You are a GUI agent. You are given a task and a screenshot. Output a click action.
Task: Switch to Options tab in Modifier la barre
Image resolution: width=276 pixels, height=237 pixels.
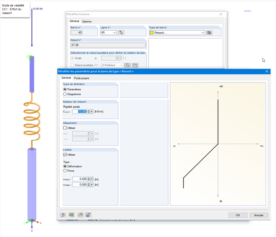coord(87,22)
